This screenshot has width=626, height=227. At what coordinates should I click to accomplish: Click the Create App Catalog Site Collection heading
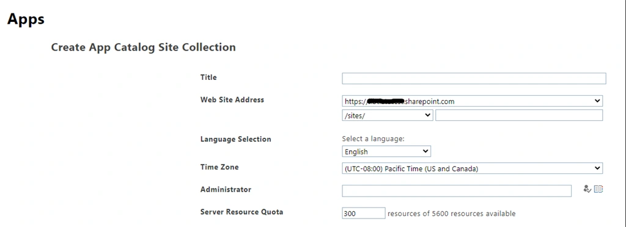(143, 47)
